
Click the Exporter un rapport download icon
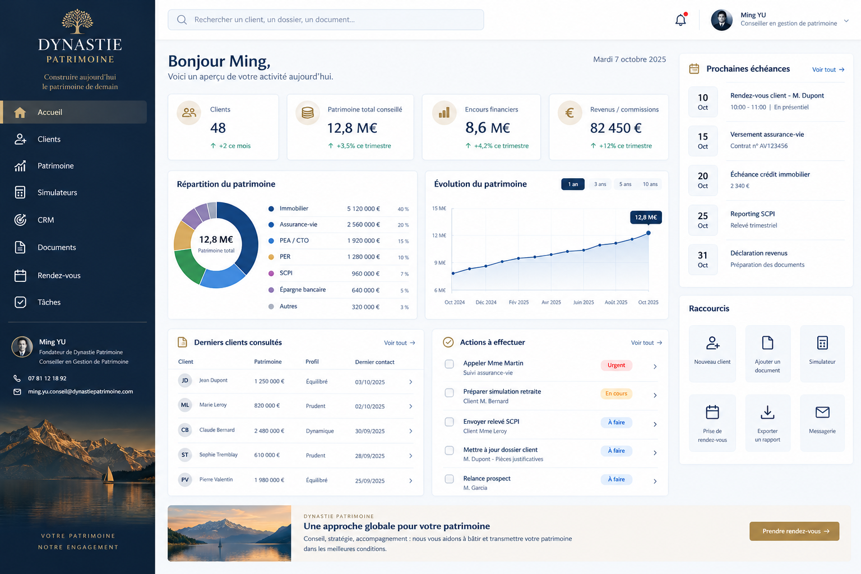pyautogui.click(x=767, y=413)
